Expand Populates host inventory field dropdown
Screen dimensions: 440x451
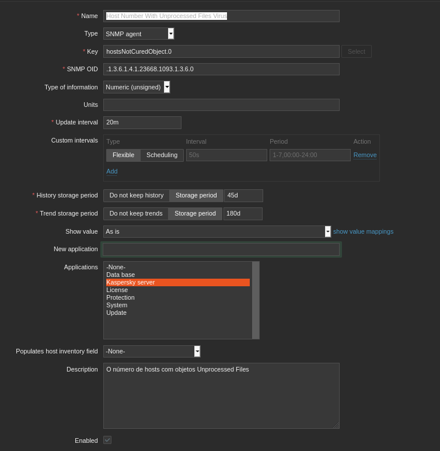click(x=152, y=351)
